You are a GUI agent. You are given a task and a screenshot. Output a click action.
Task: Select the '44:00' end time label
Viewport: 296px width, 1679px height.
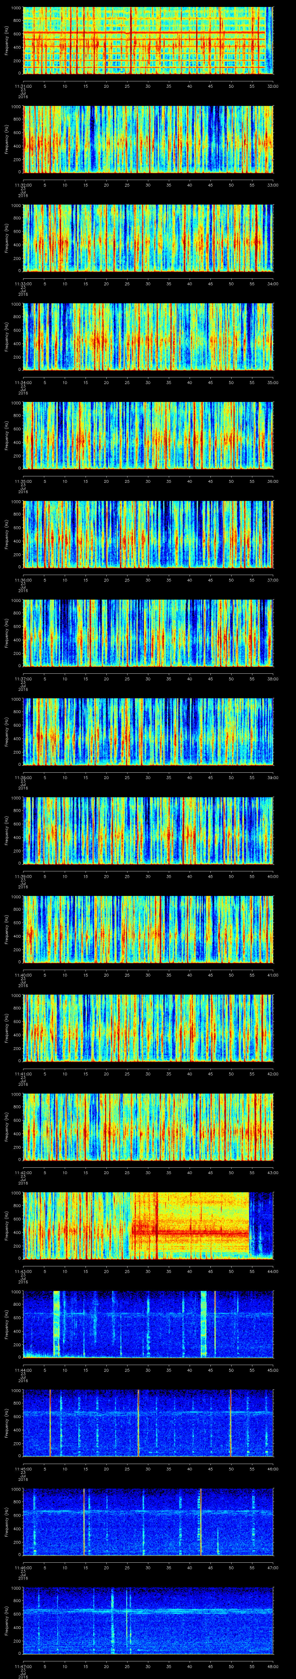click(273, 1271)
